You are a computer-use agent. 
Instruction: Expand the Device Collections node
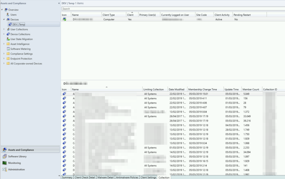[4, 34]
